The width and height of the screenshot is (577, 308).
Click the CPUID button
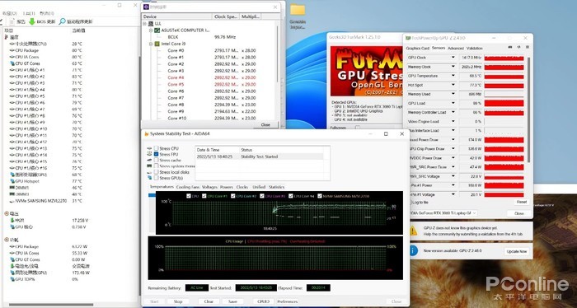[x=264, y=301]
